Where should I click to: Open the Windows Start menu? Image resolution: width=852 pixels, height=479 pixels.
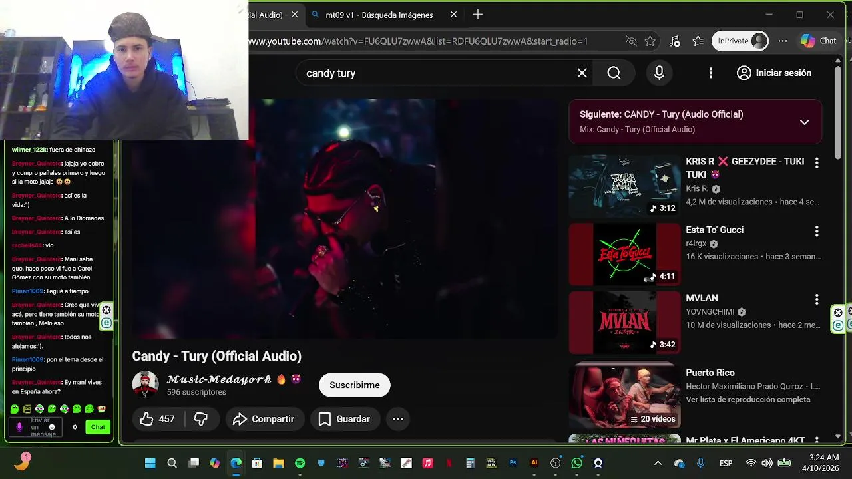[x=150, y=463]
